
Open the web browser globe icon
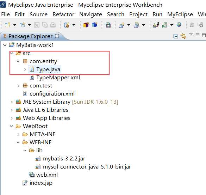179,25
